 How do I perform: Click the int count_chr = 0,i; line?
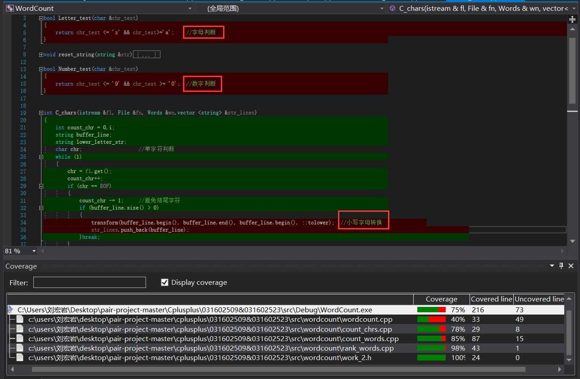point(85,128)
